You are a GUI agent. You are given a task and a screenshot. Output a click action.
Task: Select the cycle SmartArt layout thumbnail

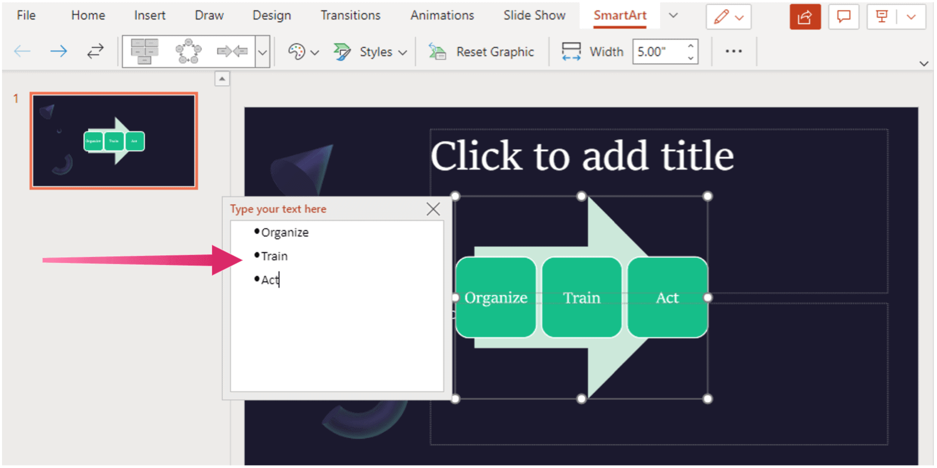tap(188, 51)
